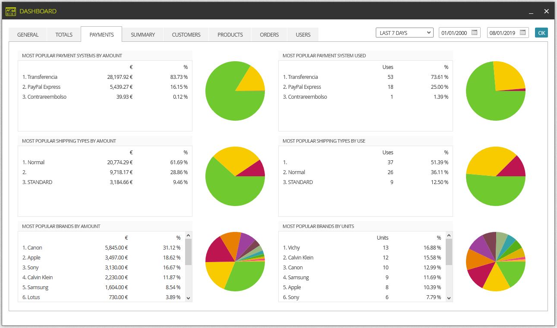The image size is (557, 328).
Task: Open calendar picker for end date 08/01/2019
Action: (523, 33)
